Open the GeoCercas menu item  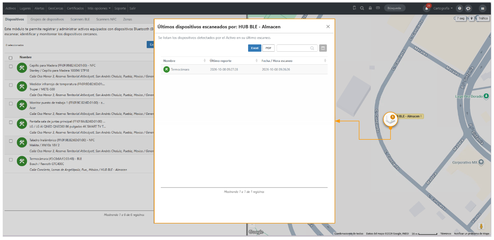[x=55, y=8]
